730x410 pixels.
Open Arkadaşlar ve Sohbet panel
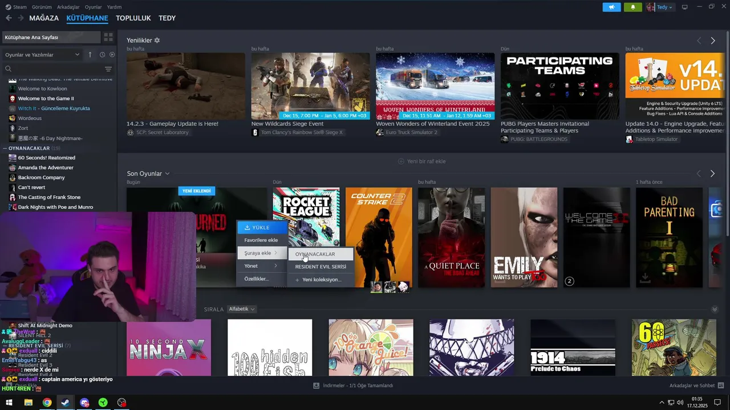[696, 386]
